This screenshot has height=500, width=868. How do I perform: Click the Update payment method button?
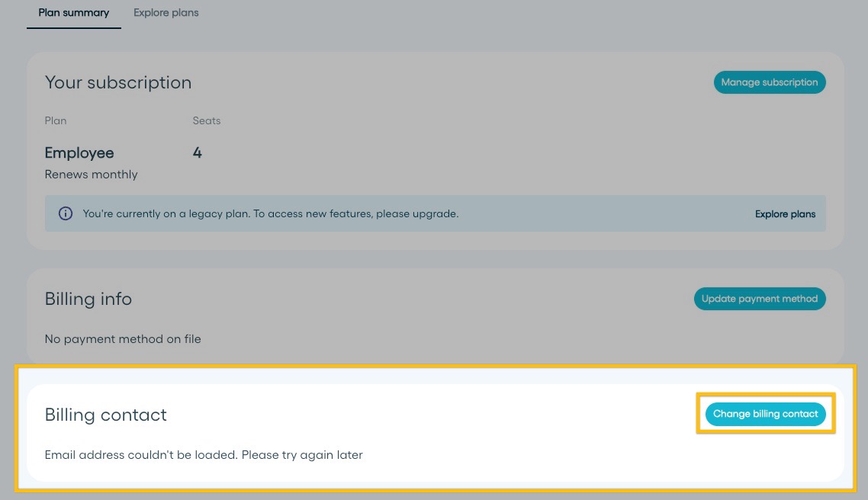click(760, 299)
